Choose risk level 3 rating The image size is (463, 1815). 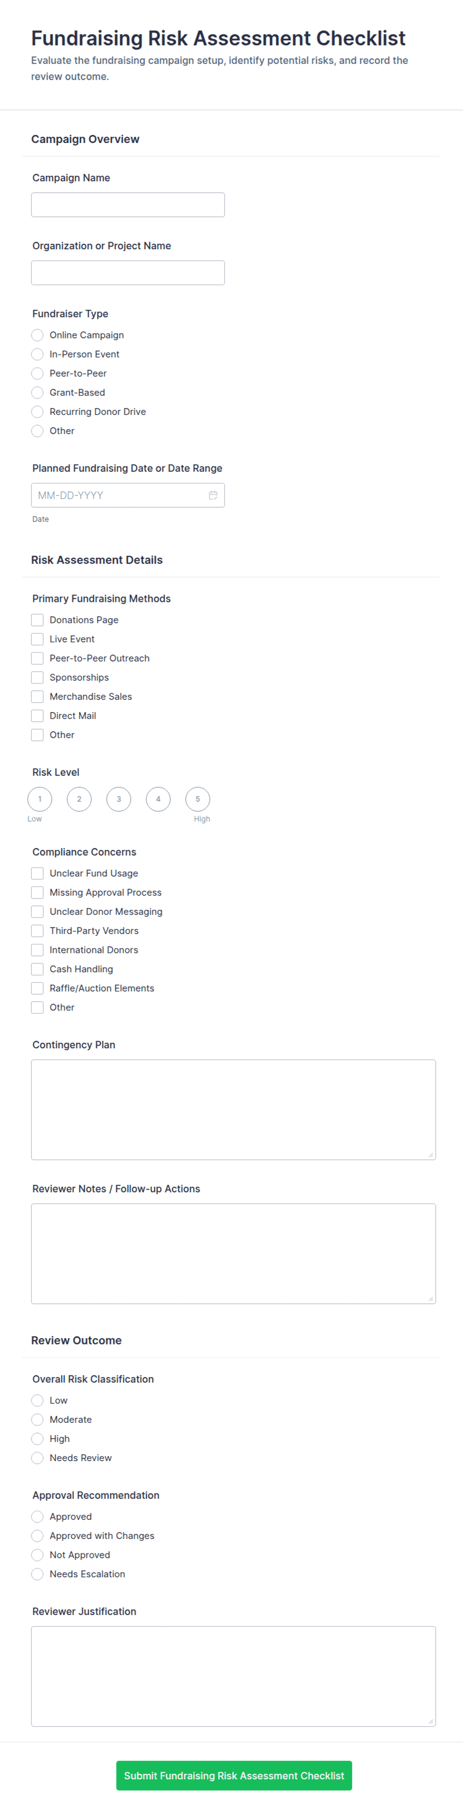(119, 799)
